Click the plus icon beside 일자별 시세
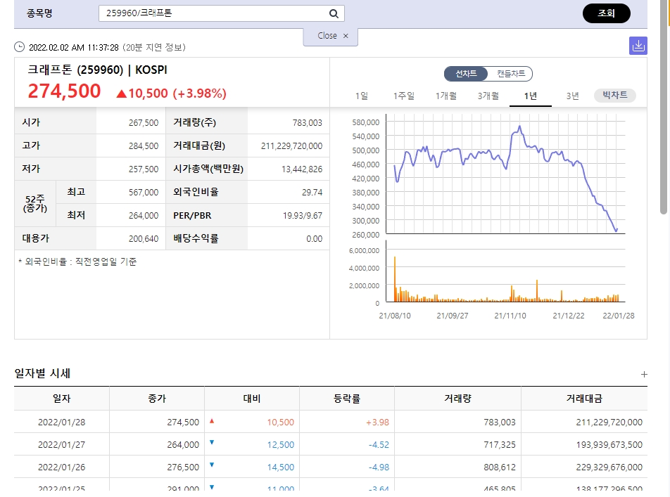Screen dimensions: 670x497 pos(644,375)
